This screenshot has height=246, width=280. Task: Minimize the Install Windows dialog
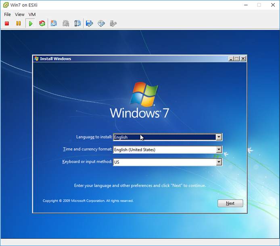click(x=231, y=59)
